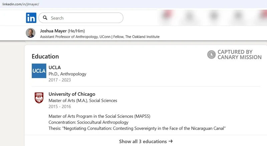Click the Assistant Professor of Anthropology headline
The image size is (267, 146).
click(x=100, y=37)
